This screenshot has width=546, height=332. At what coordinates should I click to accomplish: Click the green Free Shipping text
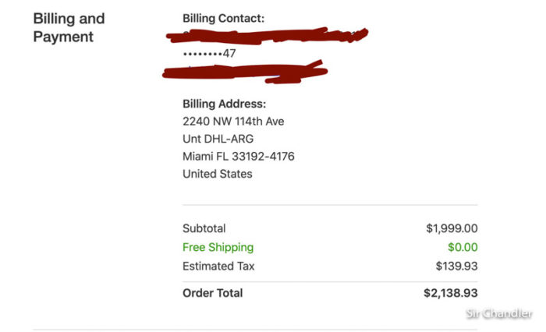[218, 247]
